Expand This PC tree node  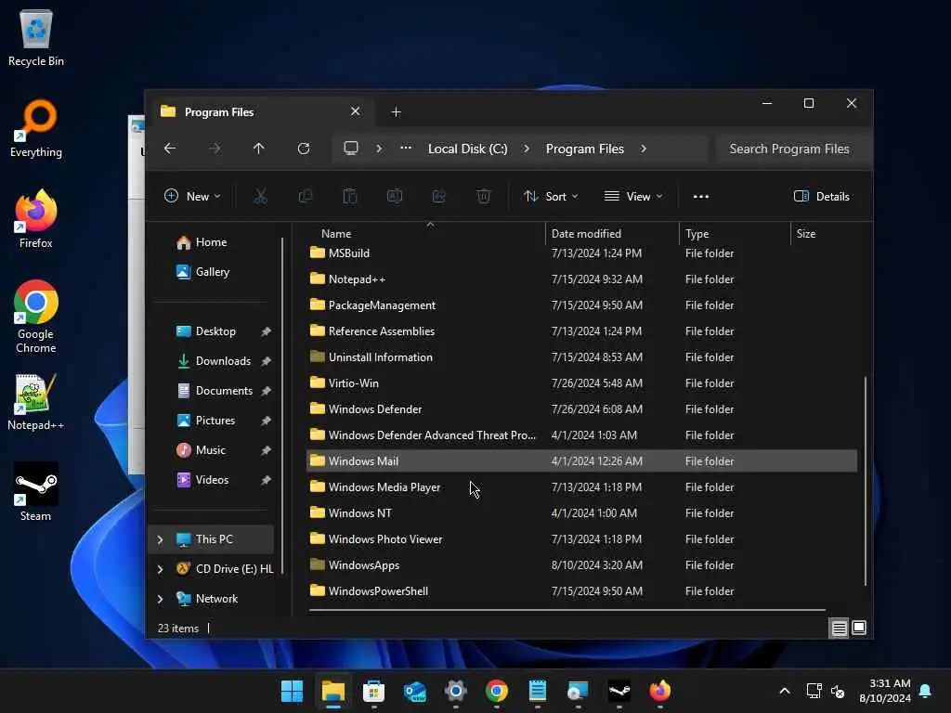point(160,539)
